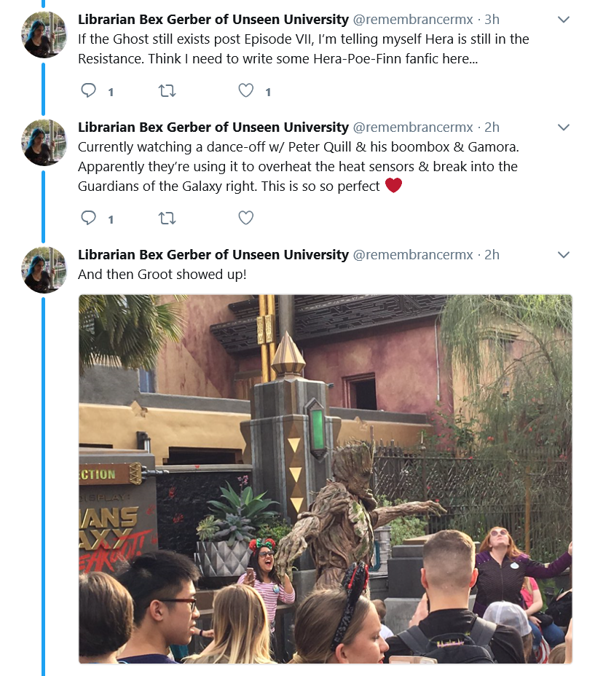Reply to the Peter Quill dance-off tweet
Image resolution: width=595 pixels, height=676 pixels.
coord(88,218)
